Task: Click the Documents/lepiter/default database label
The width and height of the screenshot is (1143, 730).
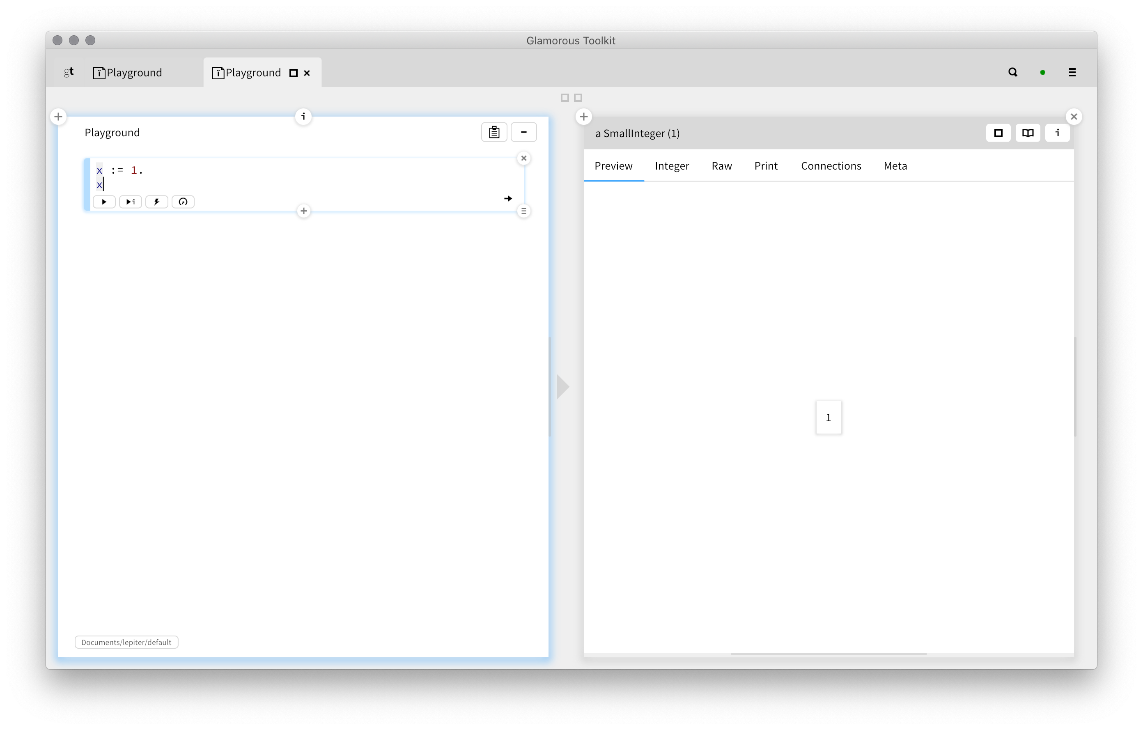Action: point(126,642)
